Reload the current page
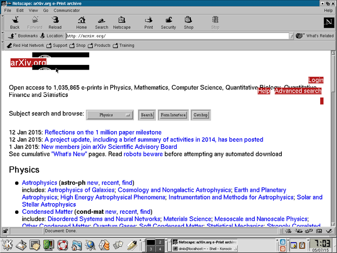The height and width of the screenshot is (253, 337). pos(55,23)
